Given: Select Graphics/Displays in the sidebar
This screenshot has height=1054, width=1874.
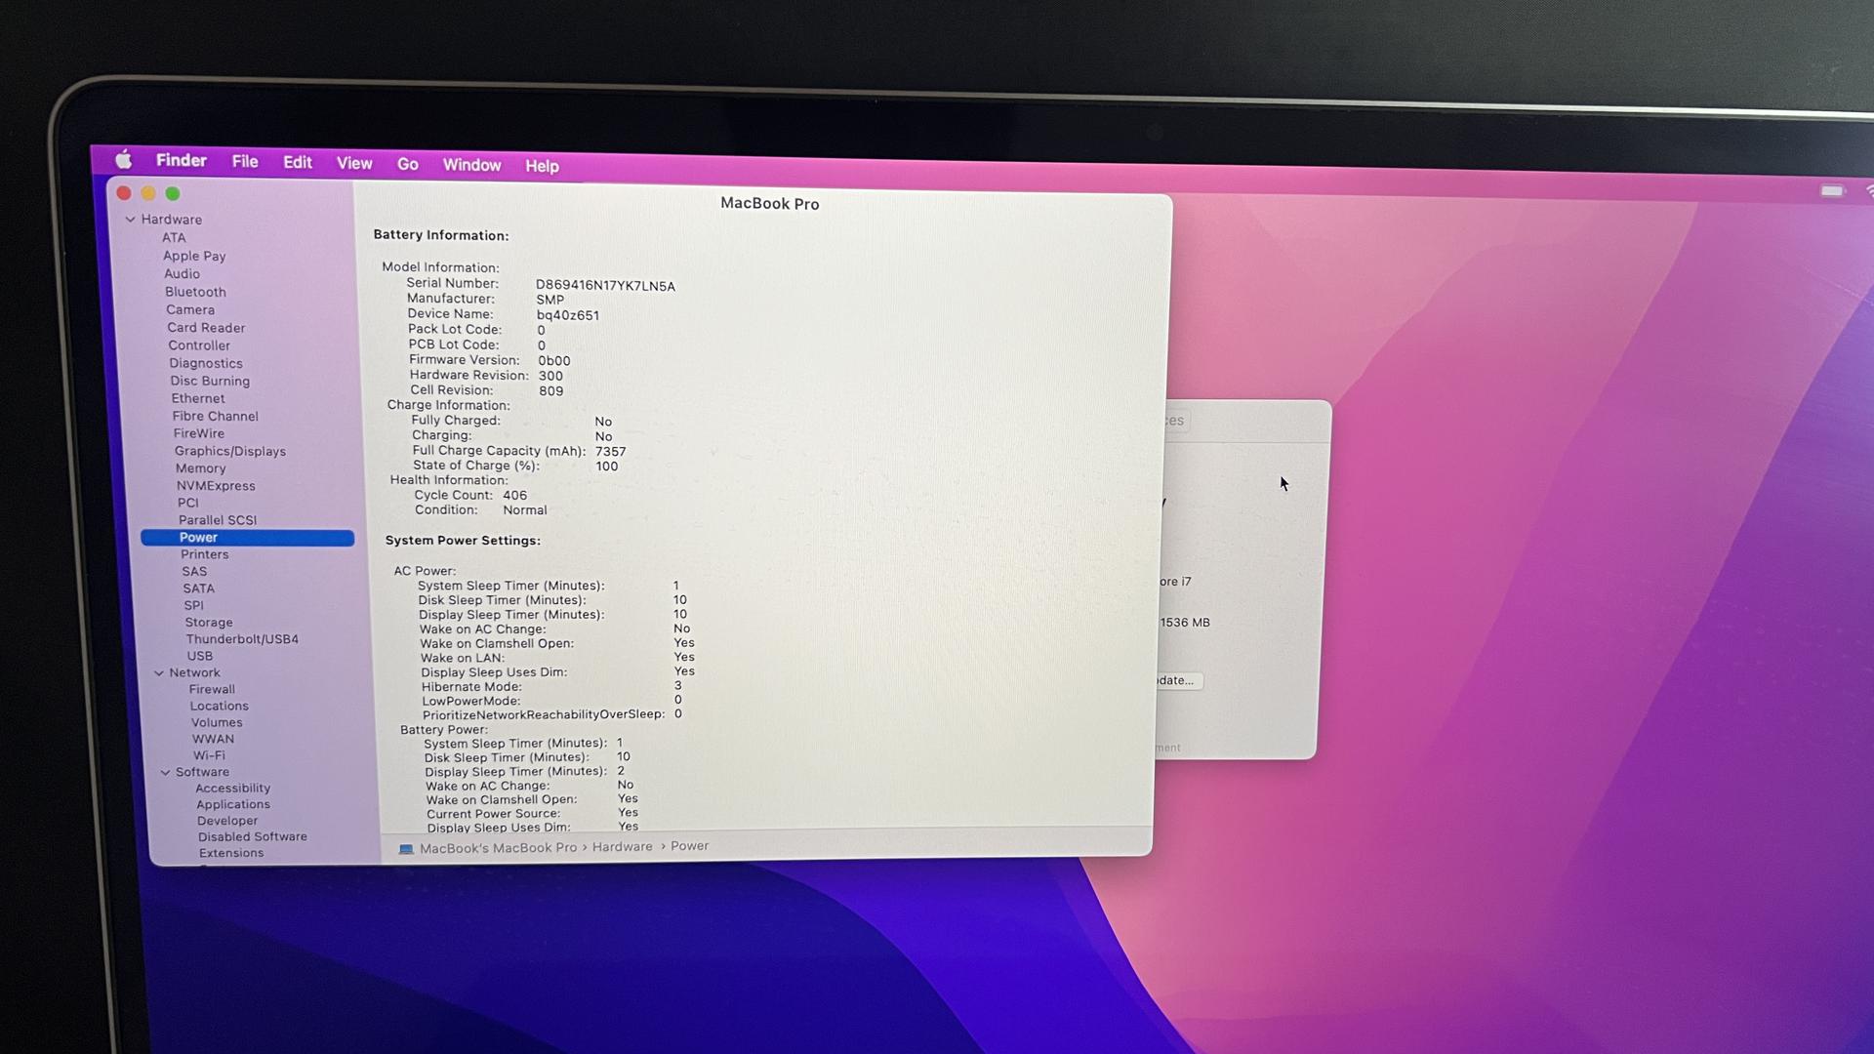Looking at the screenshot, I should 230,451.
